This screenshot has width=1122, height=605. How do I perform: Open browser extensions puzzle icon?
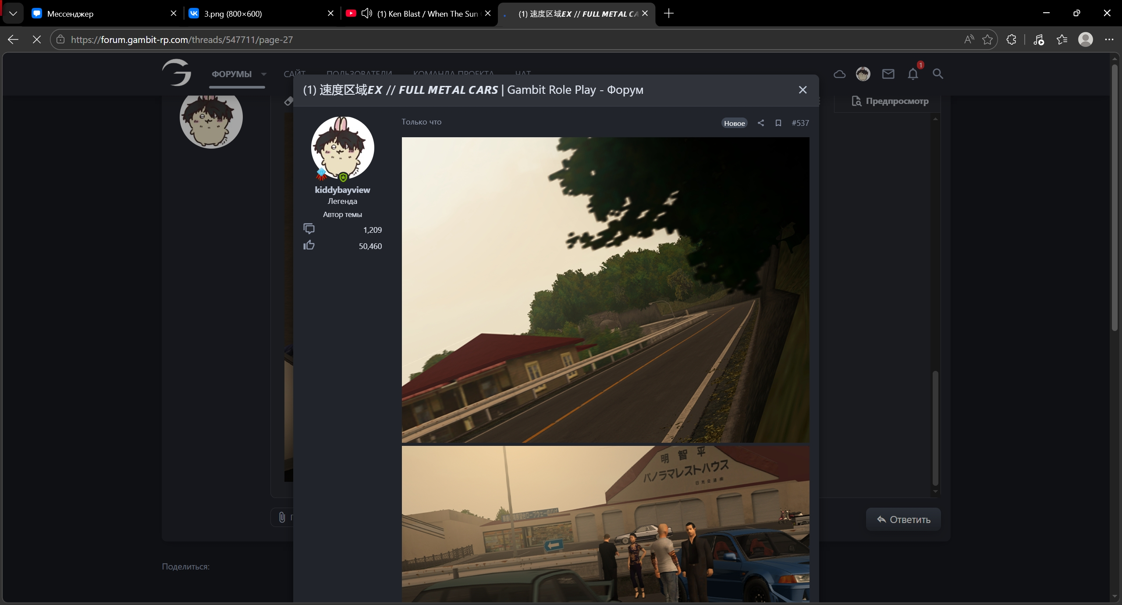pos(1011,39)
